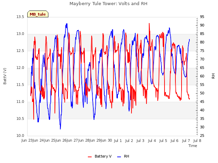
Task: Click the 45 right axis value
Action: [202, 102]
